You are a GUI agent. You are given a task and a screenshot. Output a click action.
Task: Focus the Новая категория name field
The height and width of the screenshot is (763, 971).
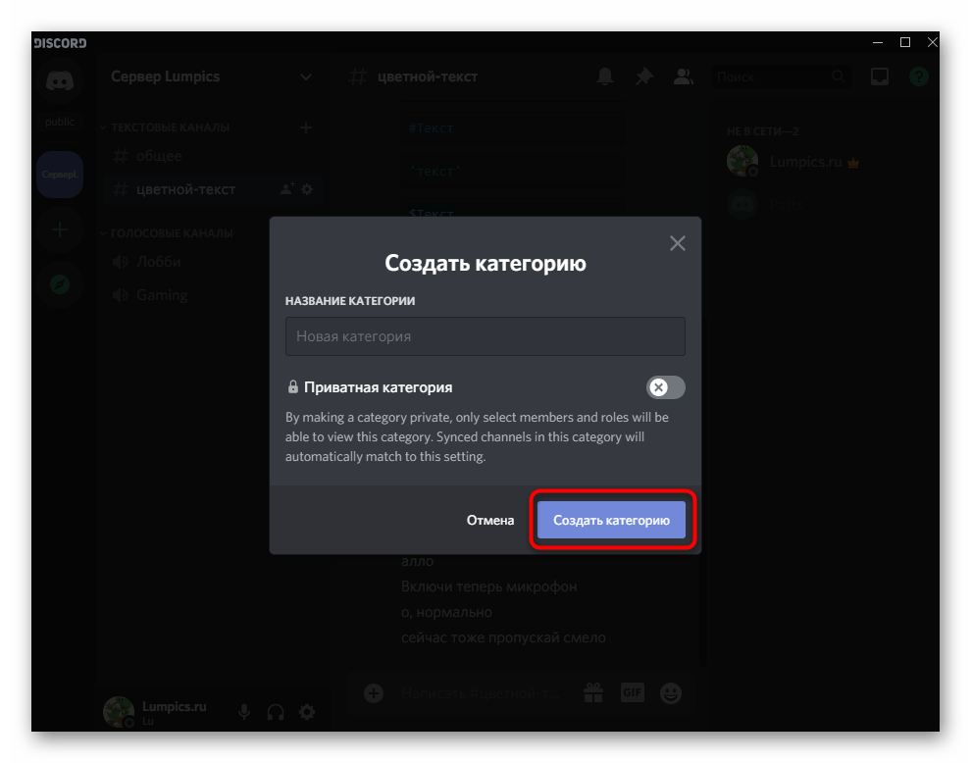(x=485, y=336)
